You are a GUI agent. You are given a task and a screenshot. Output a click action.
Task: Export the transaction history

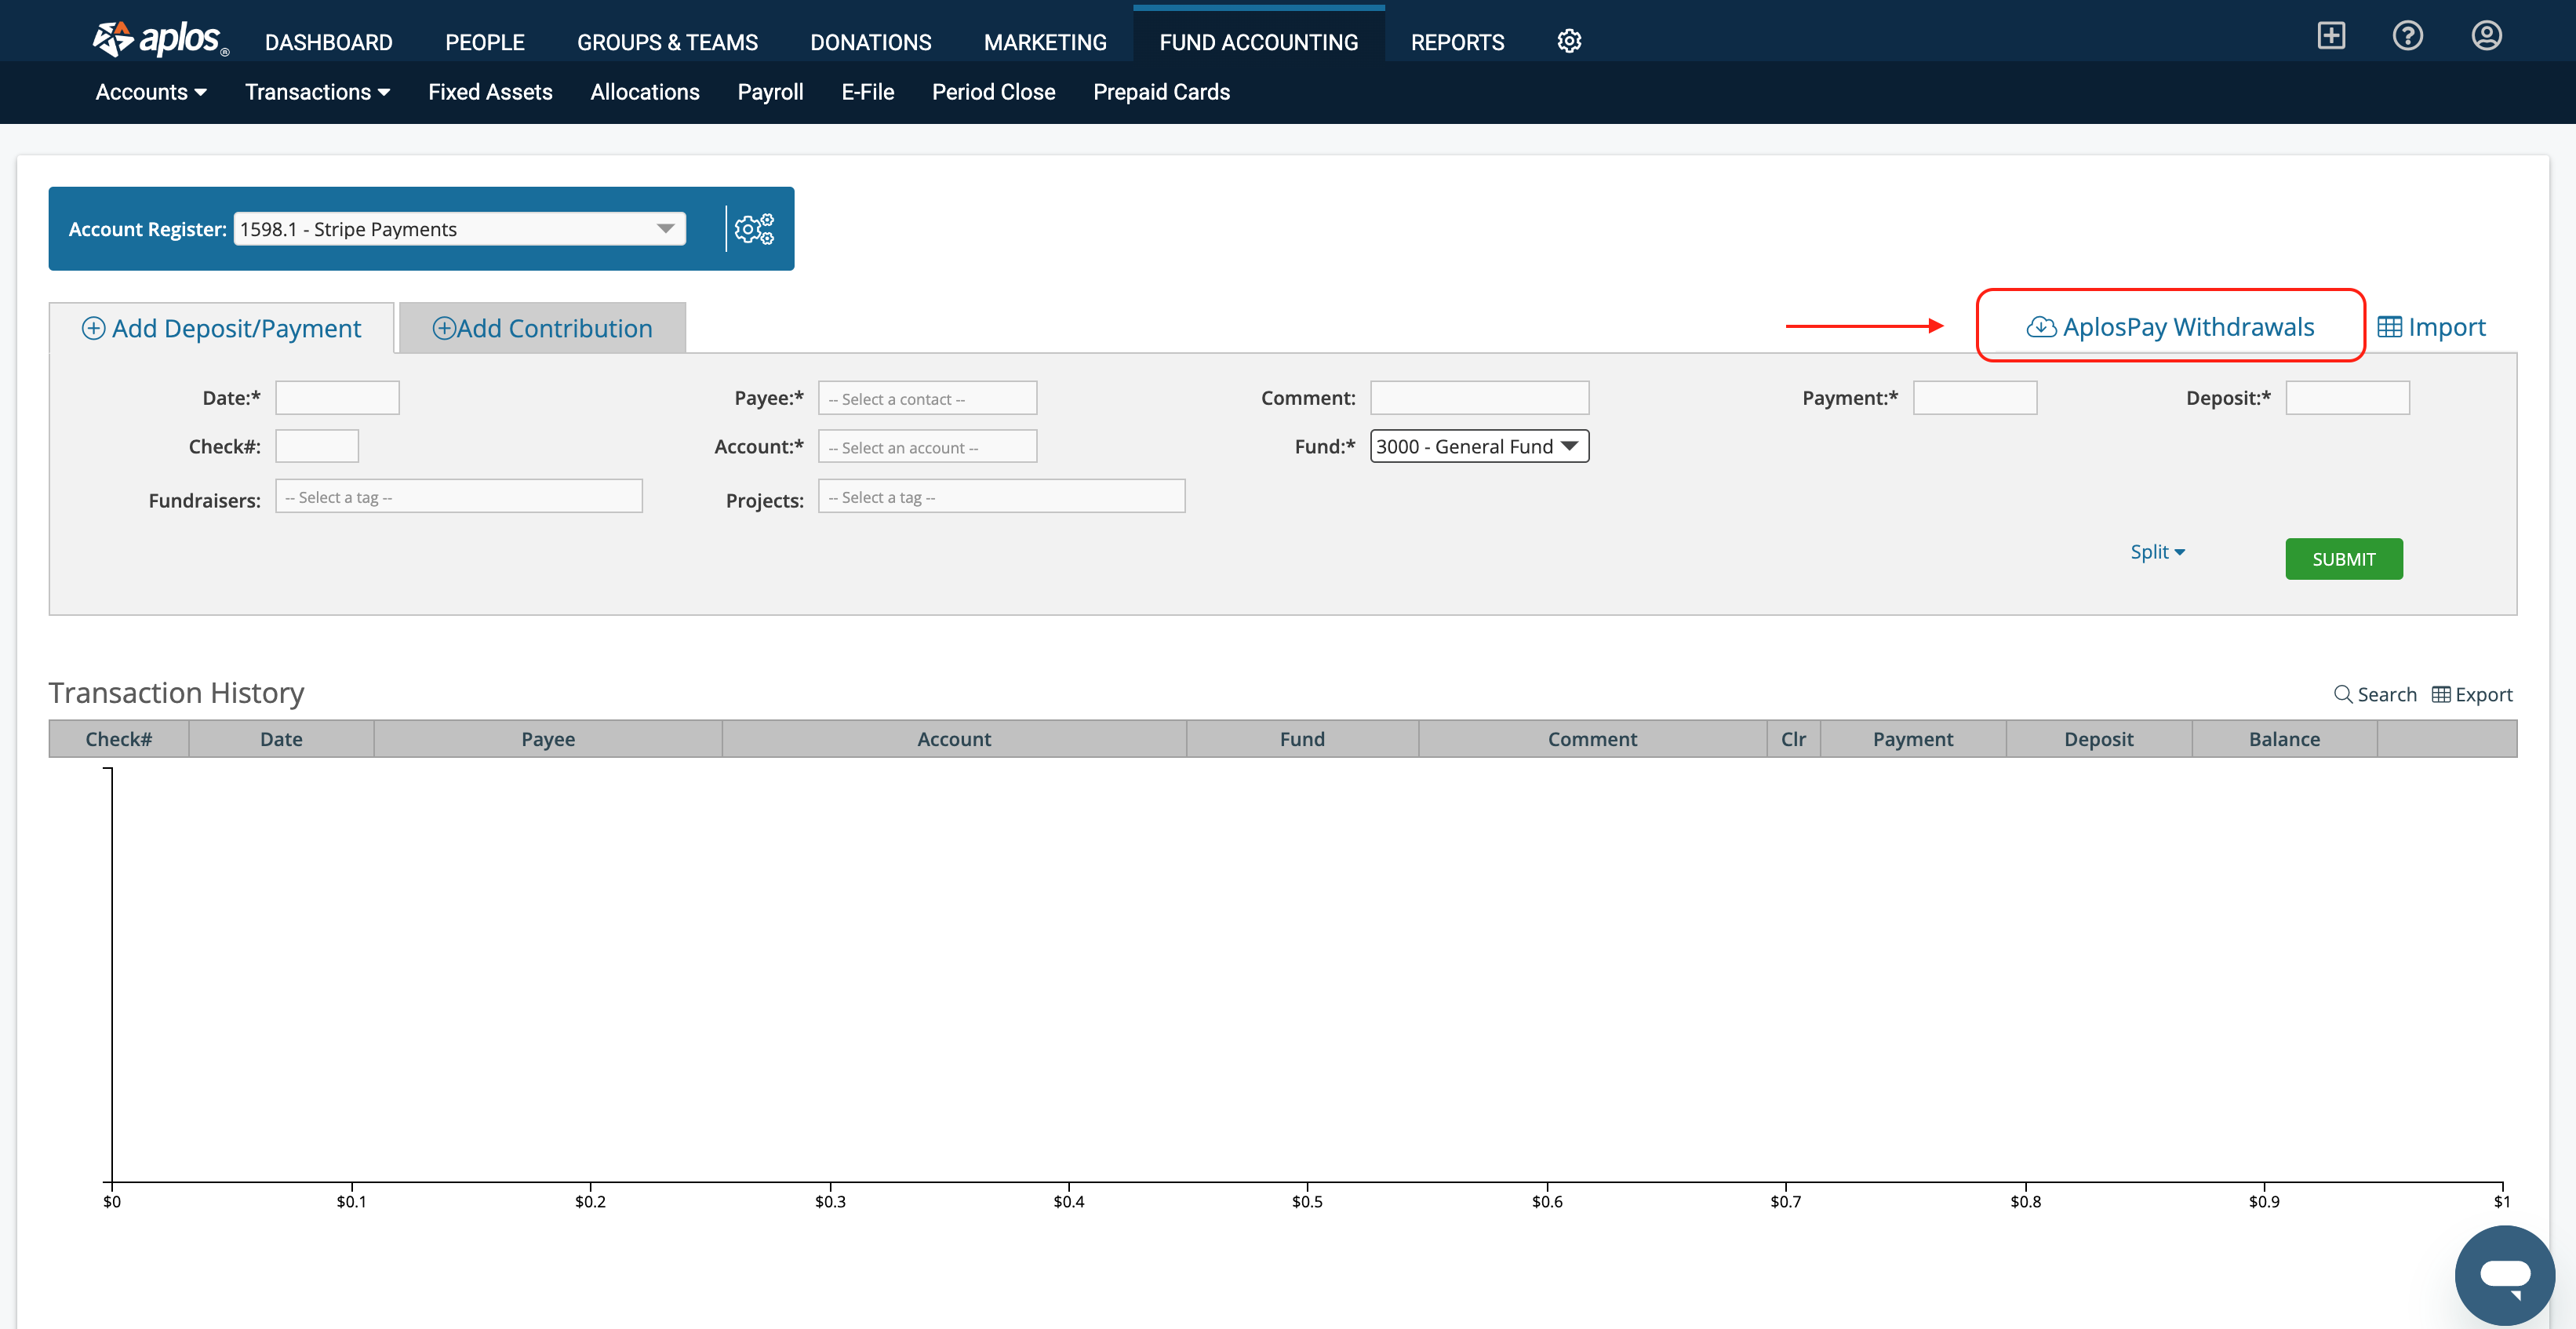point(2472,694)
